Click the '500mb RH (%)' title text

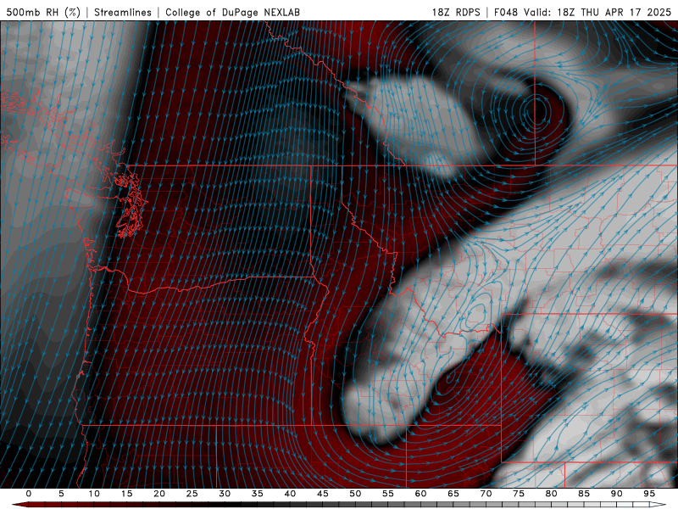[43, 12]
